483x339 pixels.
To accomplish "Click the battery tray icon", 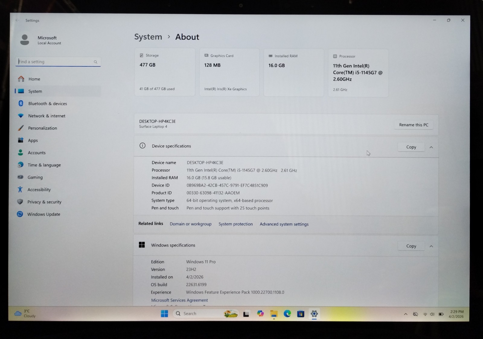I will pos(441,314).
